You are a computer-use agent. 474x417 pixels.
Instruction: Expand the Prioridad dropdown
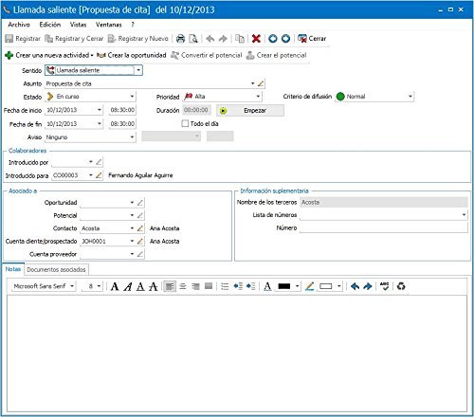pos(258,97)
